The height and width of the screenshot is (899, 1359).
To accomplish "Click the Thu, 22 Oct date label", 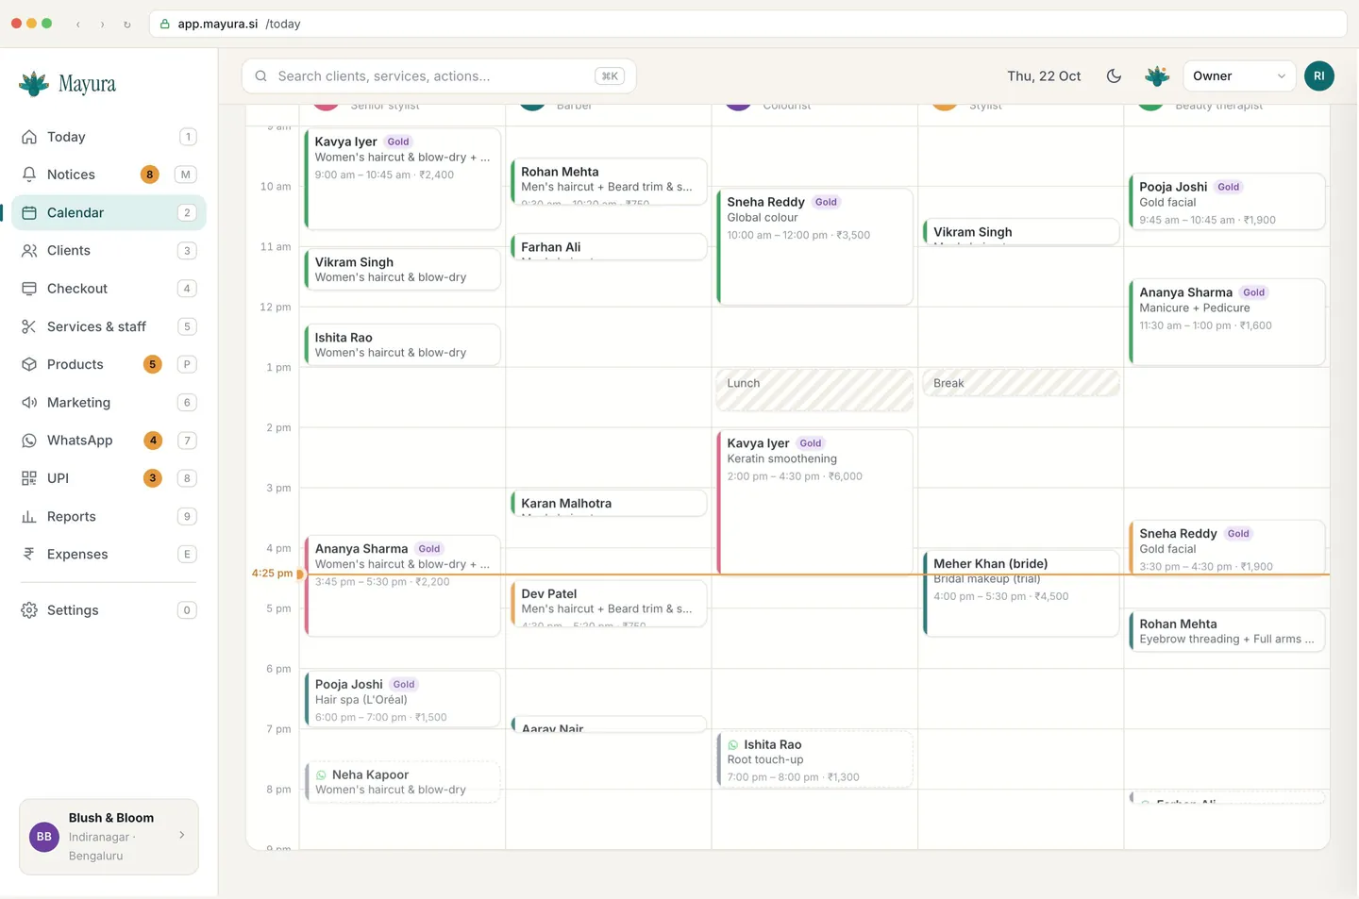I will (1044, 76).
